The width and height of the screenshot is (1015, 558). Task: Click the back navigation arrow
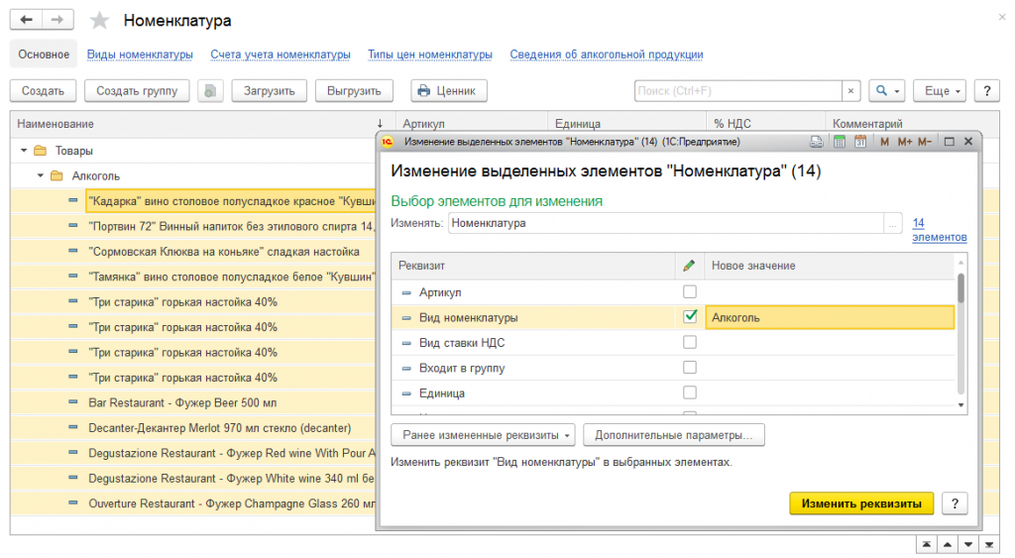click(x=26, y=21)
